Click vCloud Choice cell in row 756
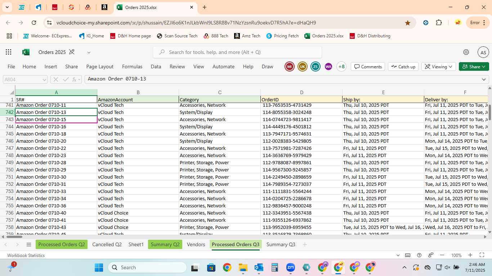 click(x=138, y=213)
